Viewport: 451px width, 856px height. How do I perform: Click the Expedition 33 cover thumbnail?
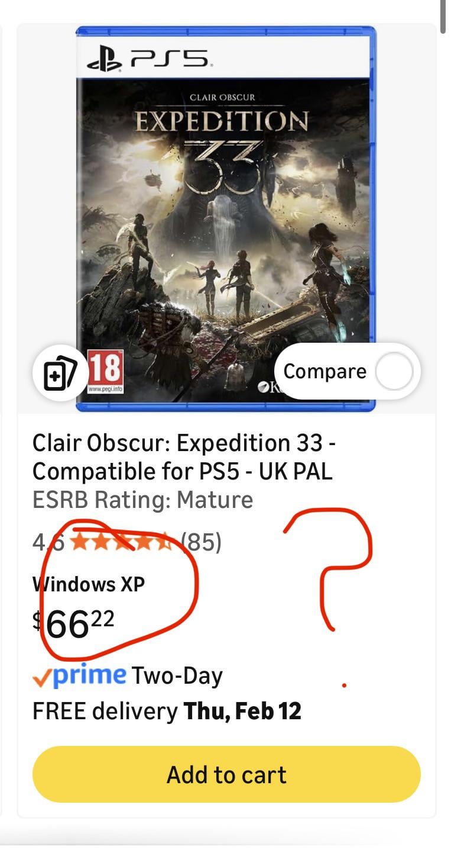[x=225, y=218]
